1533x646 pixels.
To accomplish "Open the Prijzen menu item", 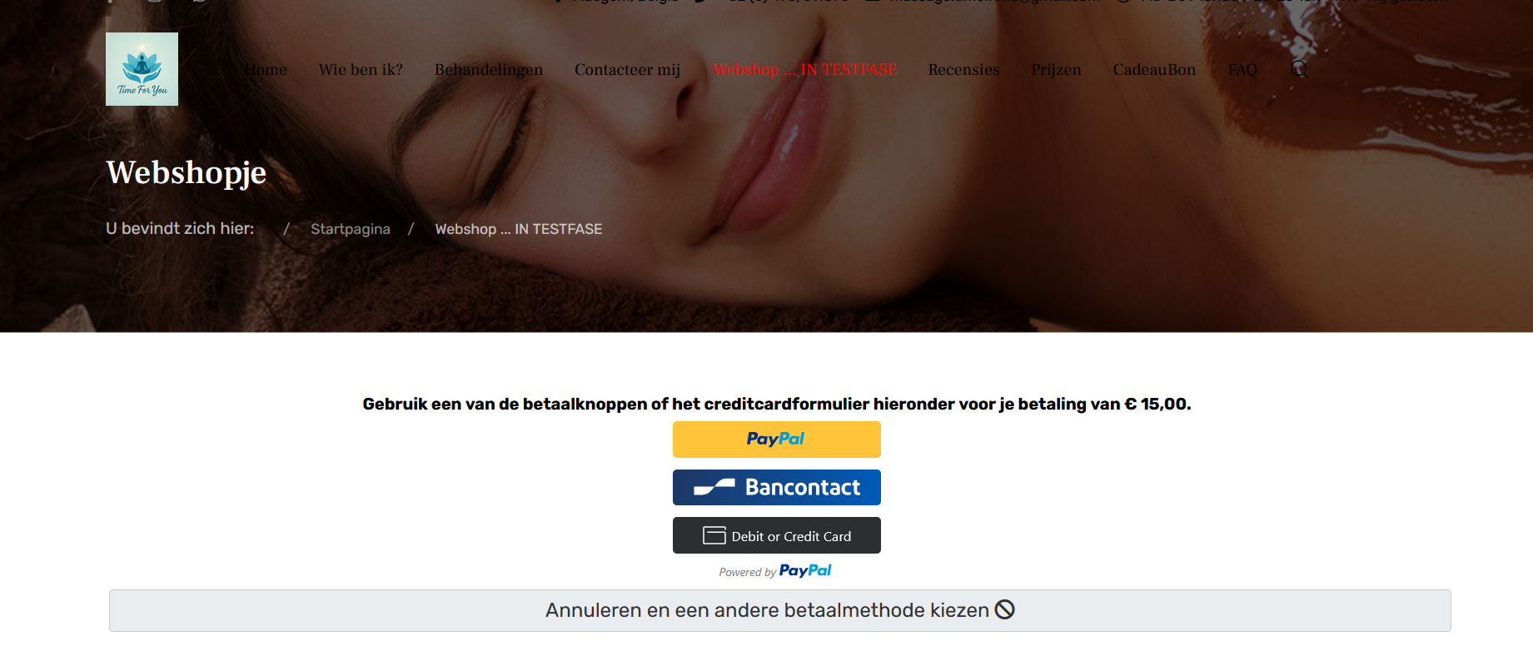I will click(x=1056, y=69).
